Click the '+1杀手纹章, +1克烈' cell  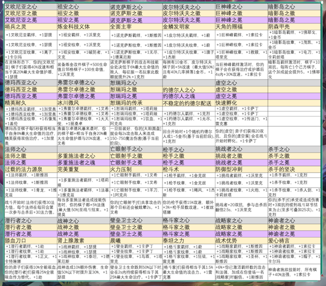pos(294,182)
